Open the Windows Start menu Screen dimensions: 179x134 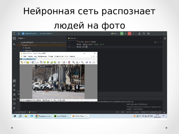point(15,116)
